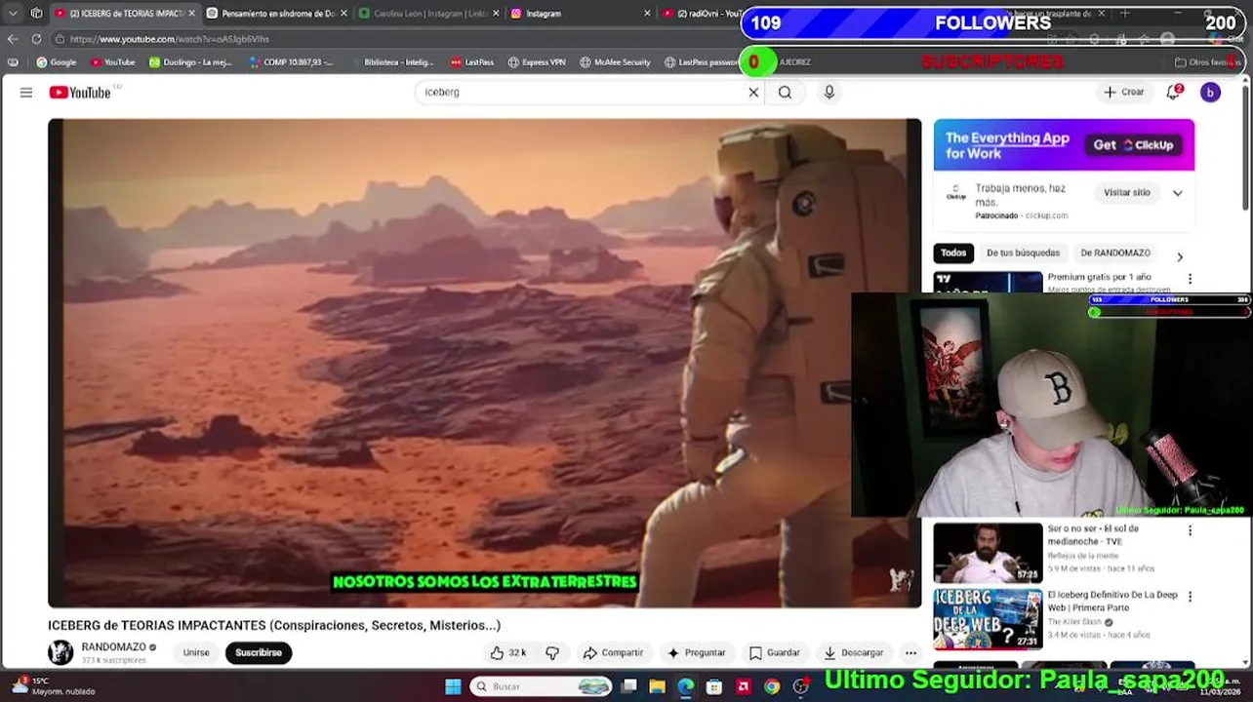Like the video with thumbs up
This screenshot has height=702, width=1253.
[x=508, y=653]
